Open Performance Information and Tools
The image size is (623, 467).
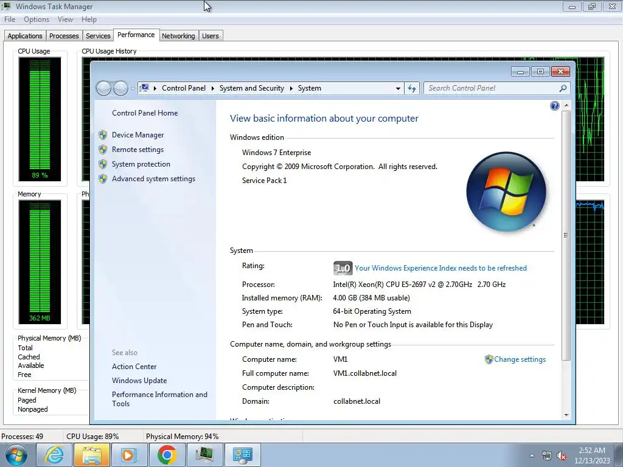159,399
